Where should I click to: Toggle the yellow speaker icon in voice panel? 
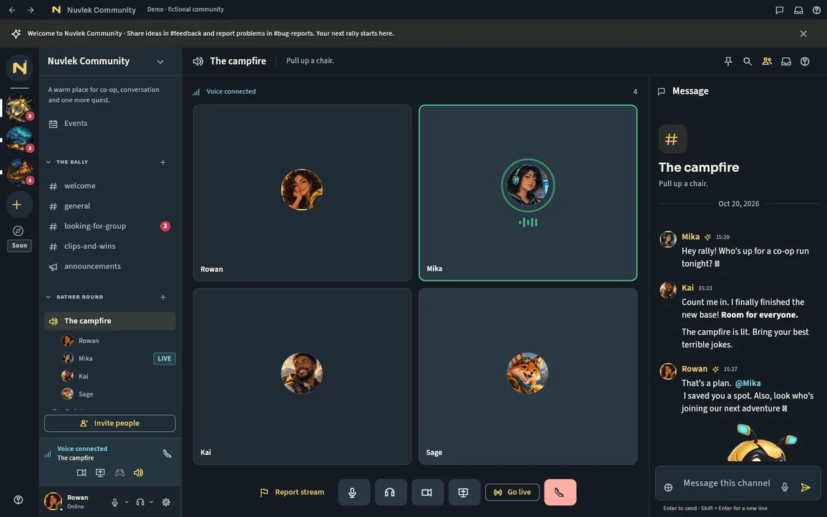(139, 473)
